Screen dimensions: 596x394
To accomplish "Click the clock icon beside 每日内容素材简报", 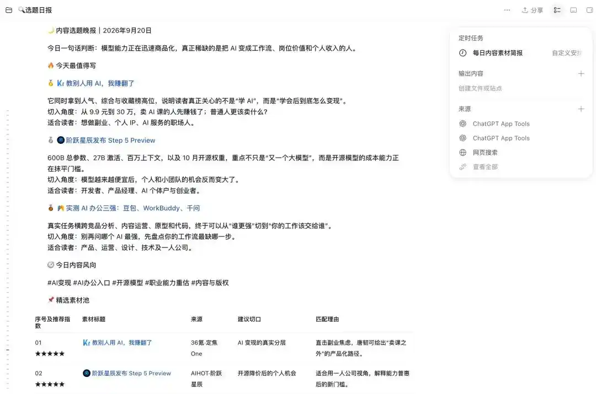I will 462,53.
